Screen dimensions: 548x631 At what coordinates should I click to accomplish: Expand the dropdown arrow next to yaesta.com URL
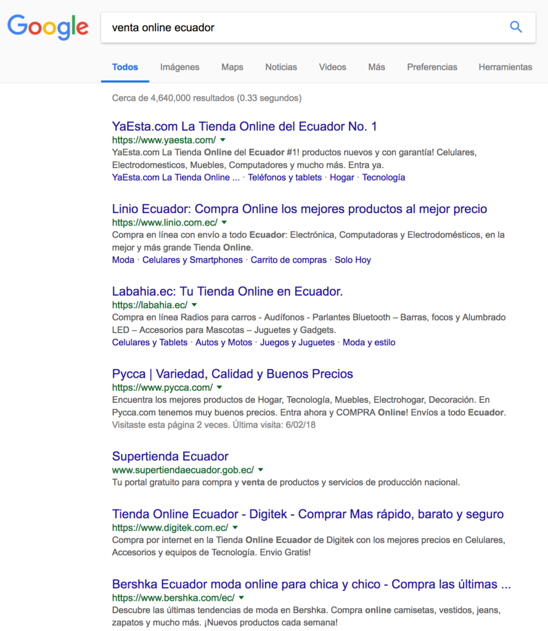tap(223, 140)
